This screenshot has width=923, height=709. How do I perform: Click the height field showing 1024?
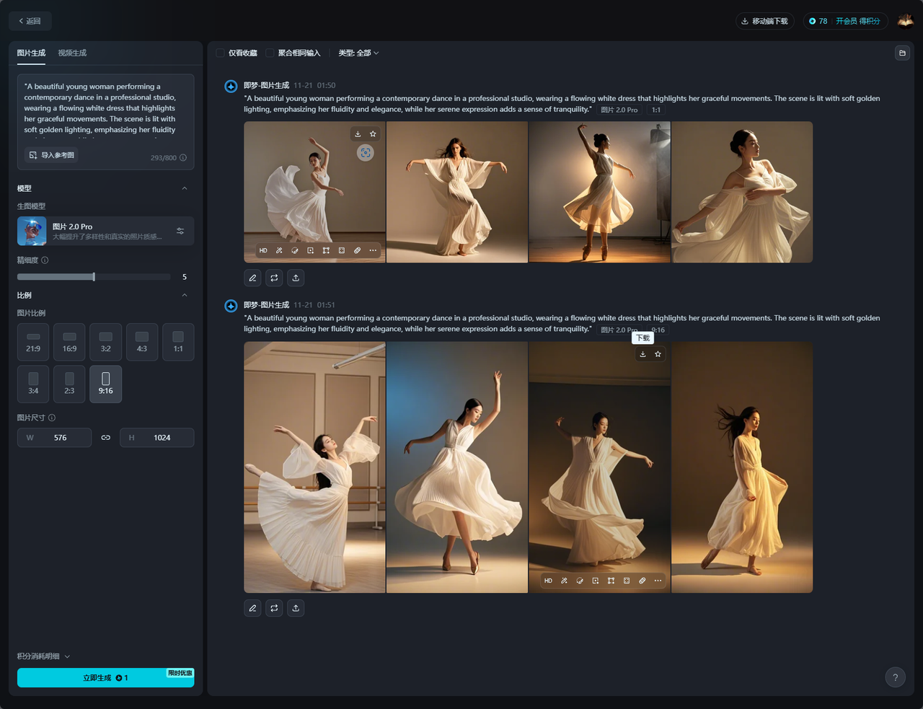156,438
